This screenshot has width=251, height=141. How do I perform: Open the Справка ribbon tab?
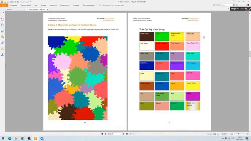click(x=76, y=5)
